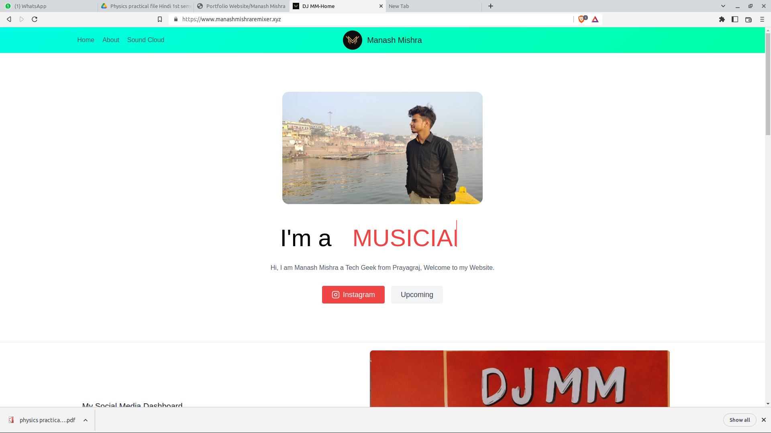The width and height of the screenshot is (771, 433).
Task: Visit the Sound Cloud section
Action: coord(145,40)
